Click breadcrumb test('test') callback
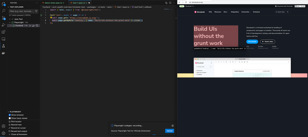Viewport: 308px width, 137px height. tap(141, 7)
